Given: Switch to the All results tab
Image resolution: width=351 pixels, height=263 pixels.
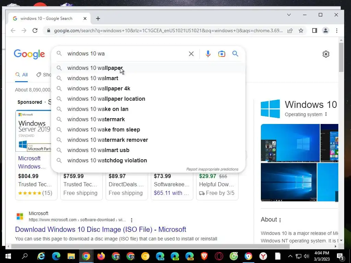Looking at the screenshot, I should 22,75.
